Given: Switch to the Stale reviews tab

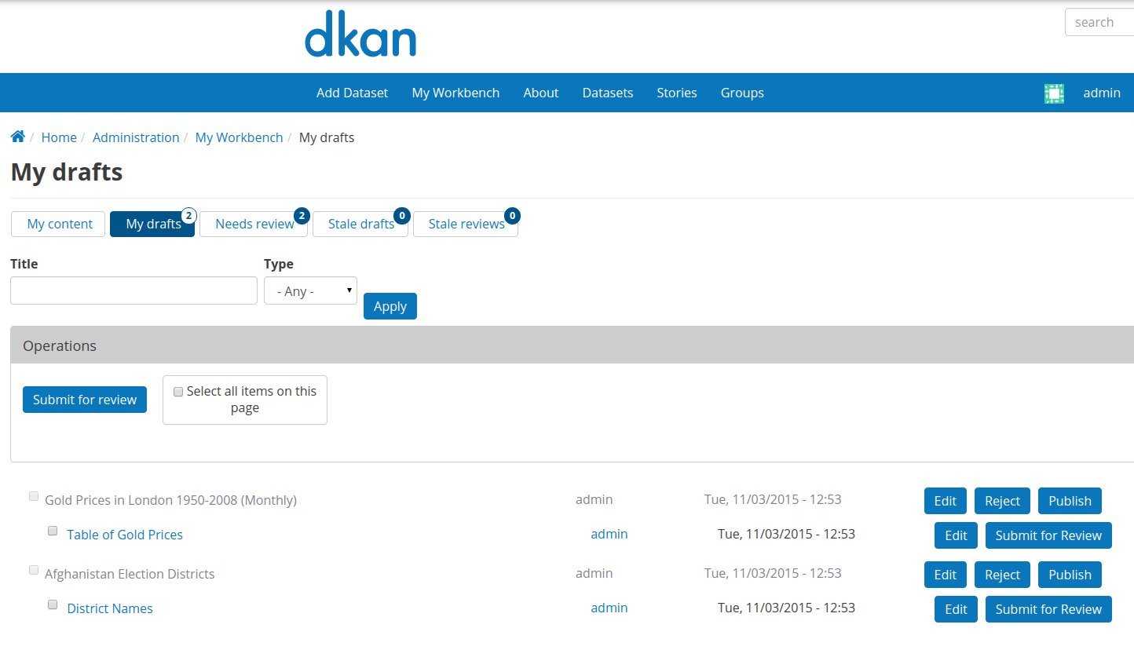Looking at the screenshot, I should 466,224.
